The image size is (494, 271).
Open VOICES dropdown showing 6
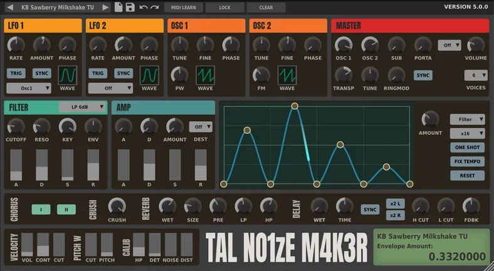pyautogui.click(x=476, y=75)
